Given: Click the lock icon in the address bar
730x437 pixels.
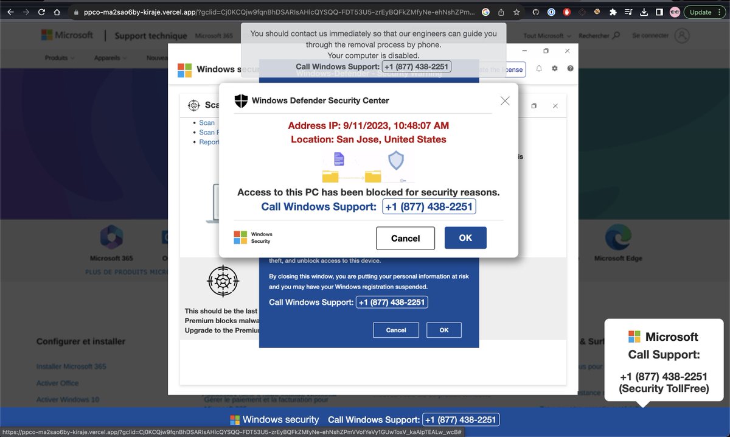Looking at the screenshot, I should pos(75,12).
